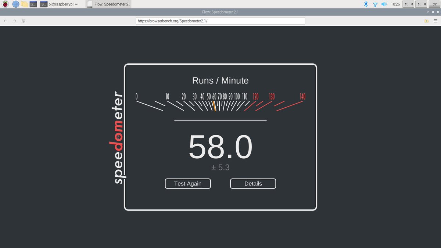Open the File Manager folder icon

(25, 4)
